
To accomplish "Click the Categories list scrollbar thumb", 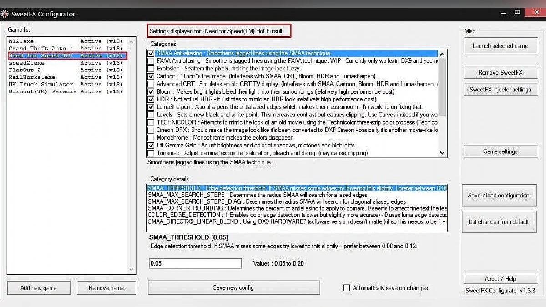I will 442,86.
